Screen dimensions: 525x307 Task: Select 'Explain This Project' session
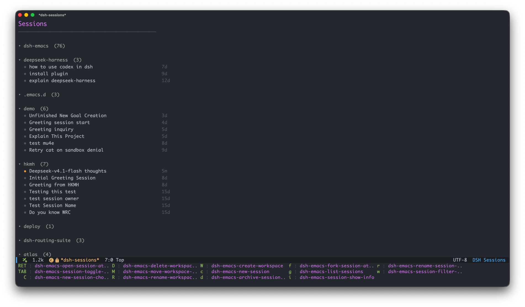pyautogui.click(x=57, y=136)
